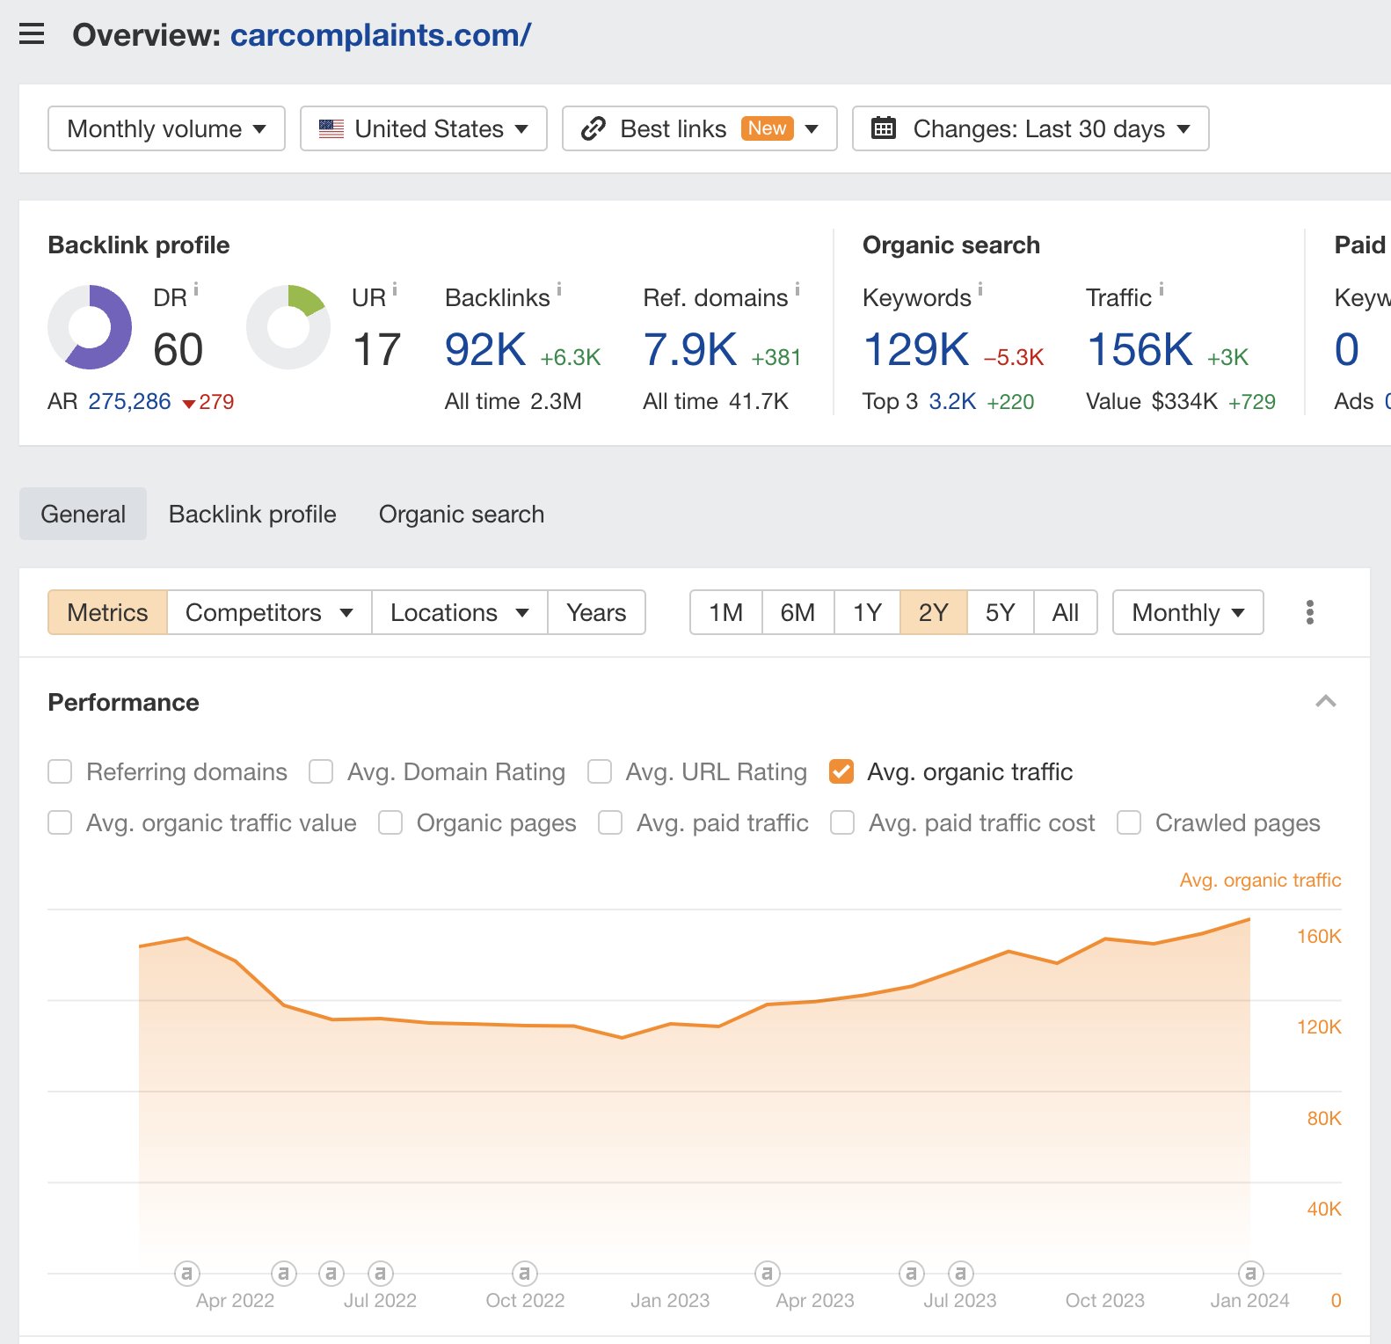This screenshot has width=1391, height=1344.
Task: Select the 2Y time range
Action: (x=934, y=612)
